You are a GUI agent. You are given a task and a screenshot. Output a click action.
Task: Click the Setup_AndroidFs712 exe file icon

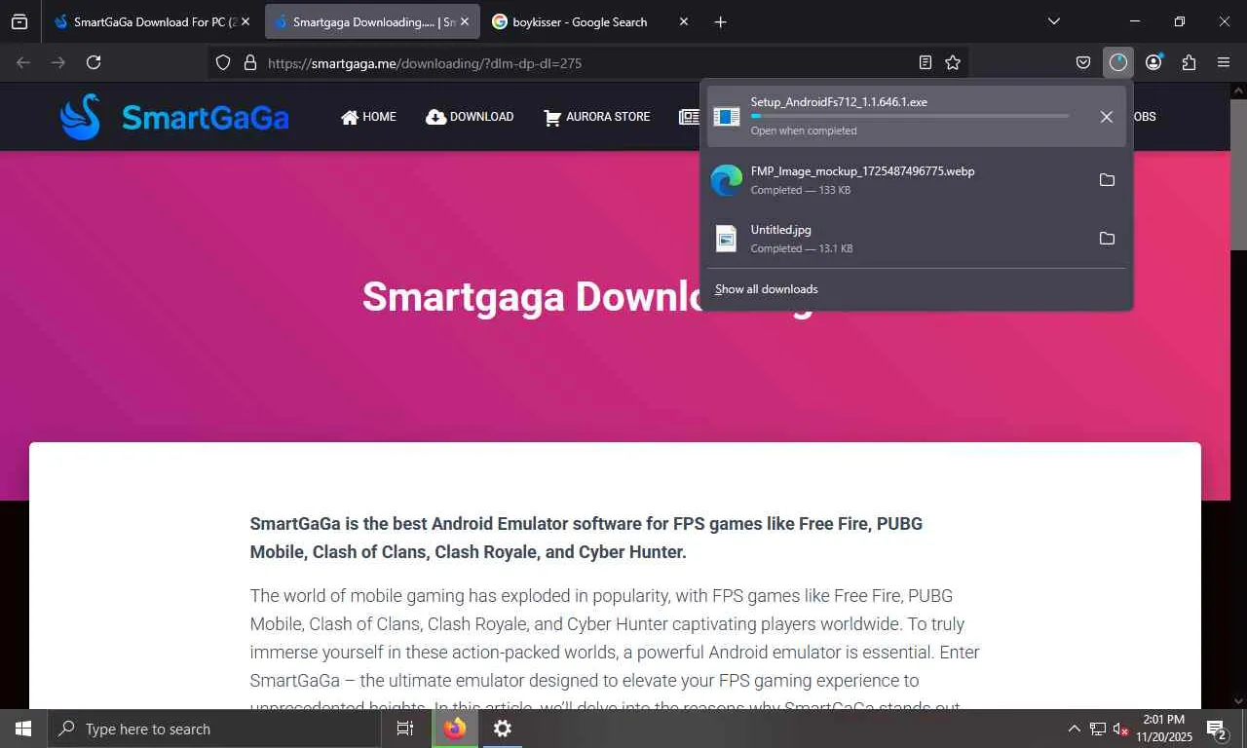click(727, 117)
